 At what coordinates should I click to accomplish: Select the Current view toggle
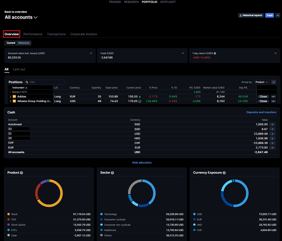[11, 43]
